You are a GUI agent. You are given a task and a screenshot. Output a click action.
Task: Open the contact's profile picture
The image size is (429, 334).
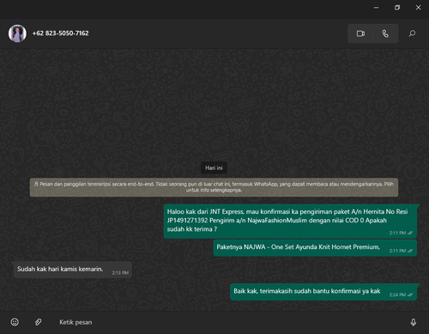click(17, 33)
